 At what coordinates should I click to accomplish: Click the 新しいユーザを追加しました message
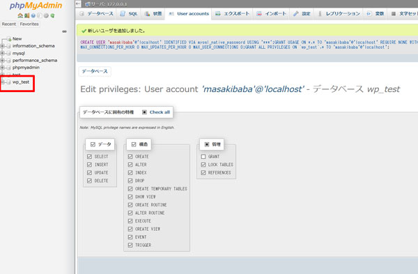pyautogui.click(x=116, y=31)
